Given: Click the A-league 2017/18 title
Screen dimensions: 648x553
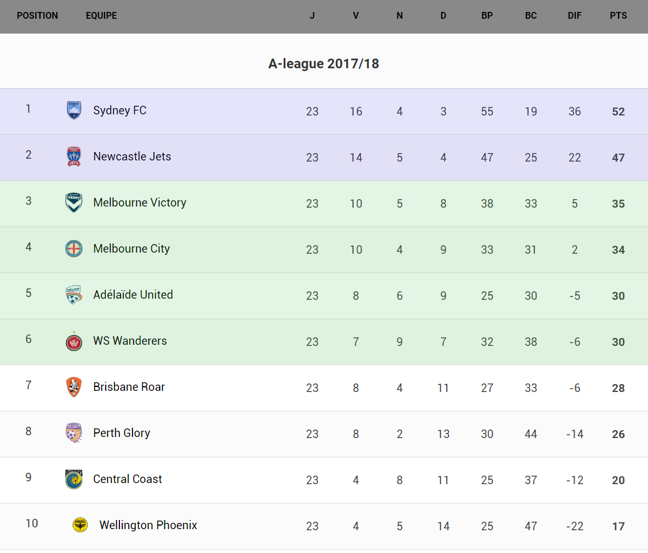Looking at the screenshot, I should [x=323, y=64].
